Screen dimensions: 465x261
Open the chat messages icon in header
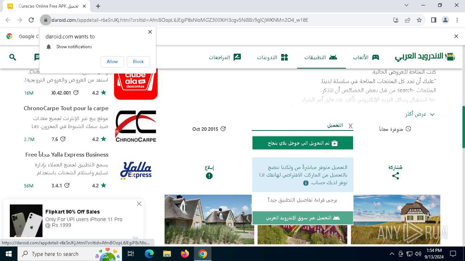(37, 57)
